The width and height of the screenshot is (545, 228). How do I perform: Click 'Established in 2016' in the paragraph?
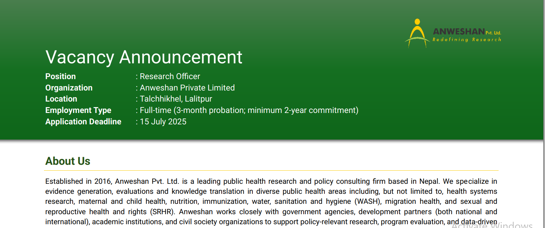click(x=78, y=181)
